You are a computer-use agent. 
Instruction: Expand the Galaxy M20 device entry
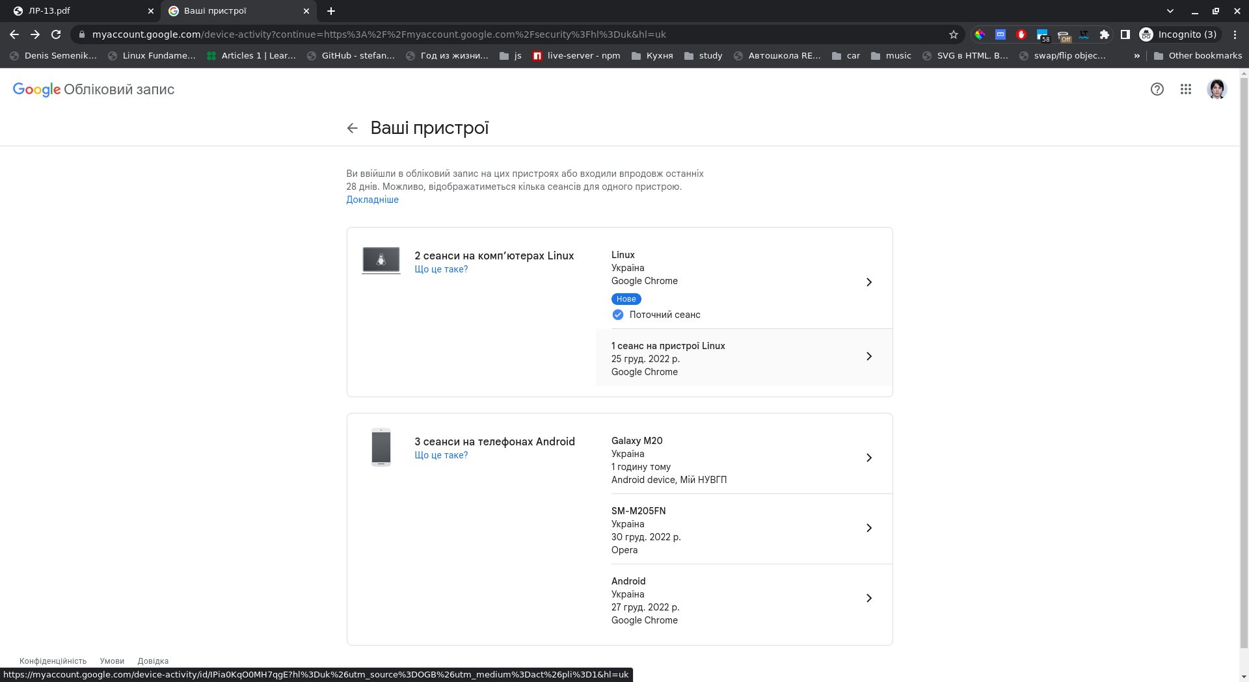pyautogui.click(x=868, y=458)
